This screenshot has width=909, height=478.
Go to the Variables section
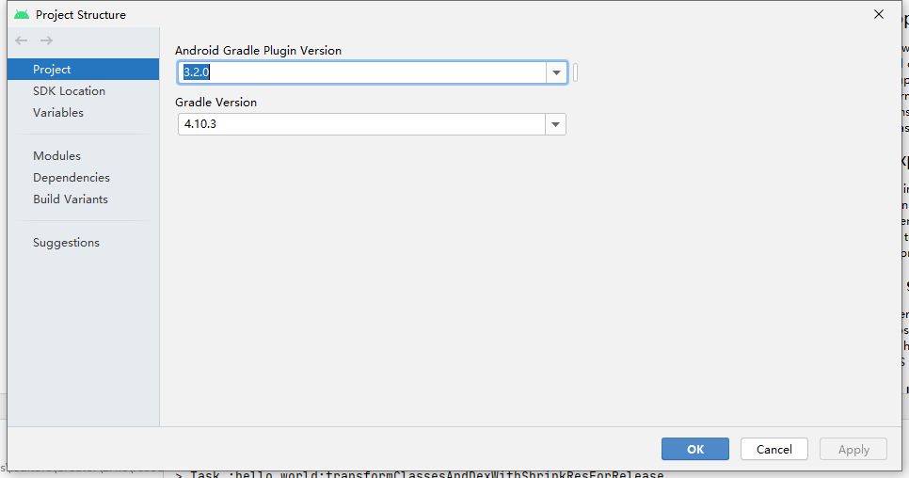[x=58, y=113]
